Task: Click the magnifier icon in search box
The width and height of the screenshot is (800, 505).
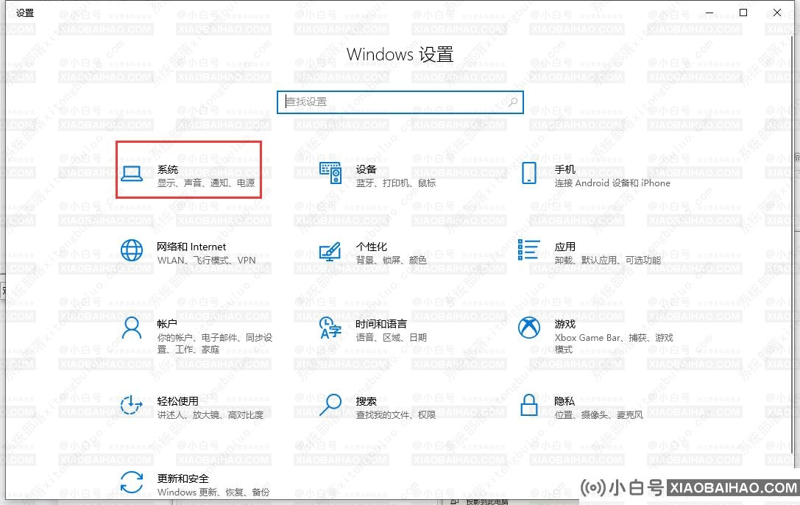Action: pos(513,102)
